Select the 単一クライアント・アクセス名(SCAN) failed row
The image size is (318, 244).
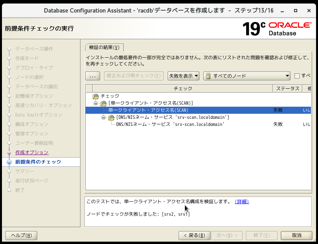point(198,110)
